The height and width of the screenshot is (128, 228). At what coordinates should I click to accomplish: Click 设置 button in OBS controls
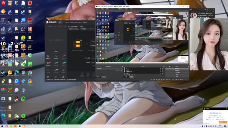coord(177,75)
